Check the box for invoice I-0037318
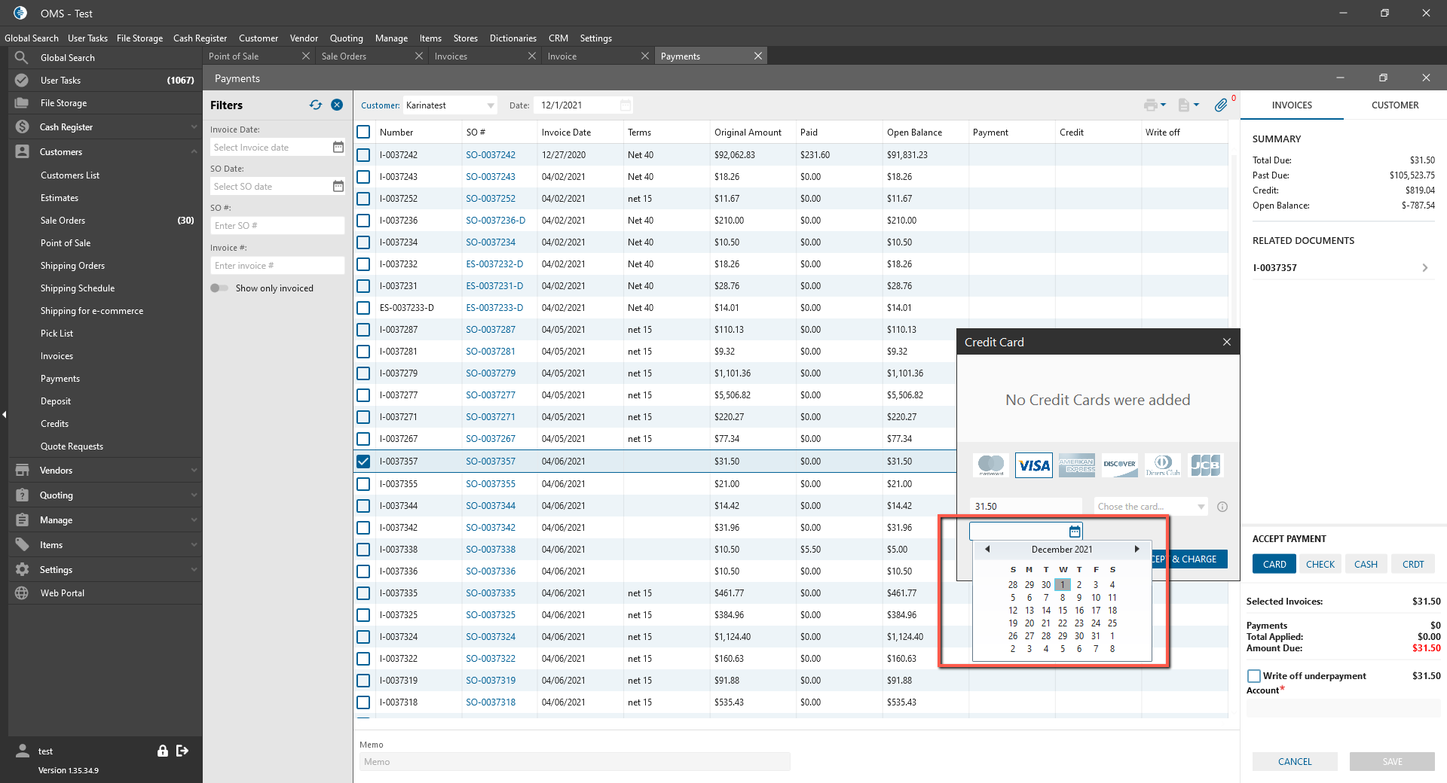 pos(363,702)
